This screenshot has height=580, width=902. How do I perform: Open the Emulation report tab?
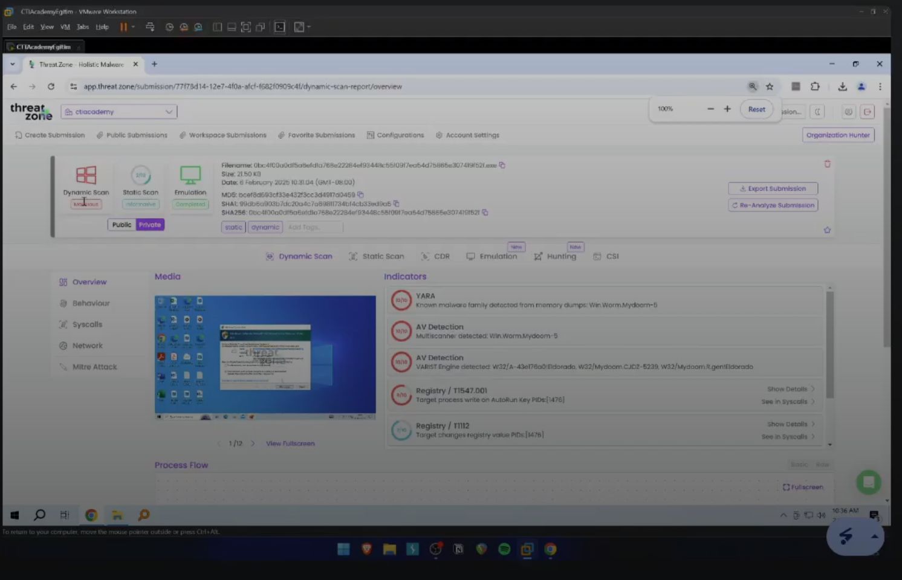tap(492, 256)
